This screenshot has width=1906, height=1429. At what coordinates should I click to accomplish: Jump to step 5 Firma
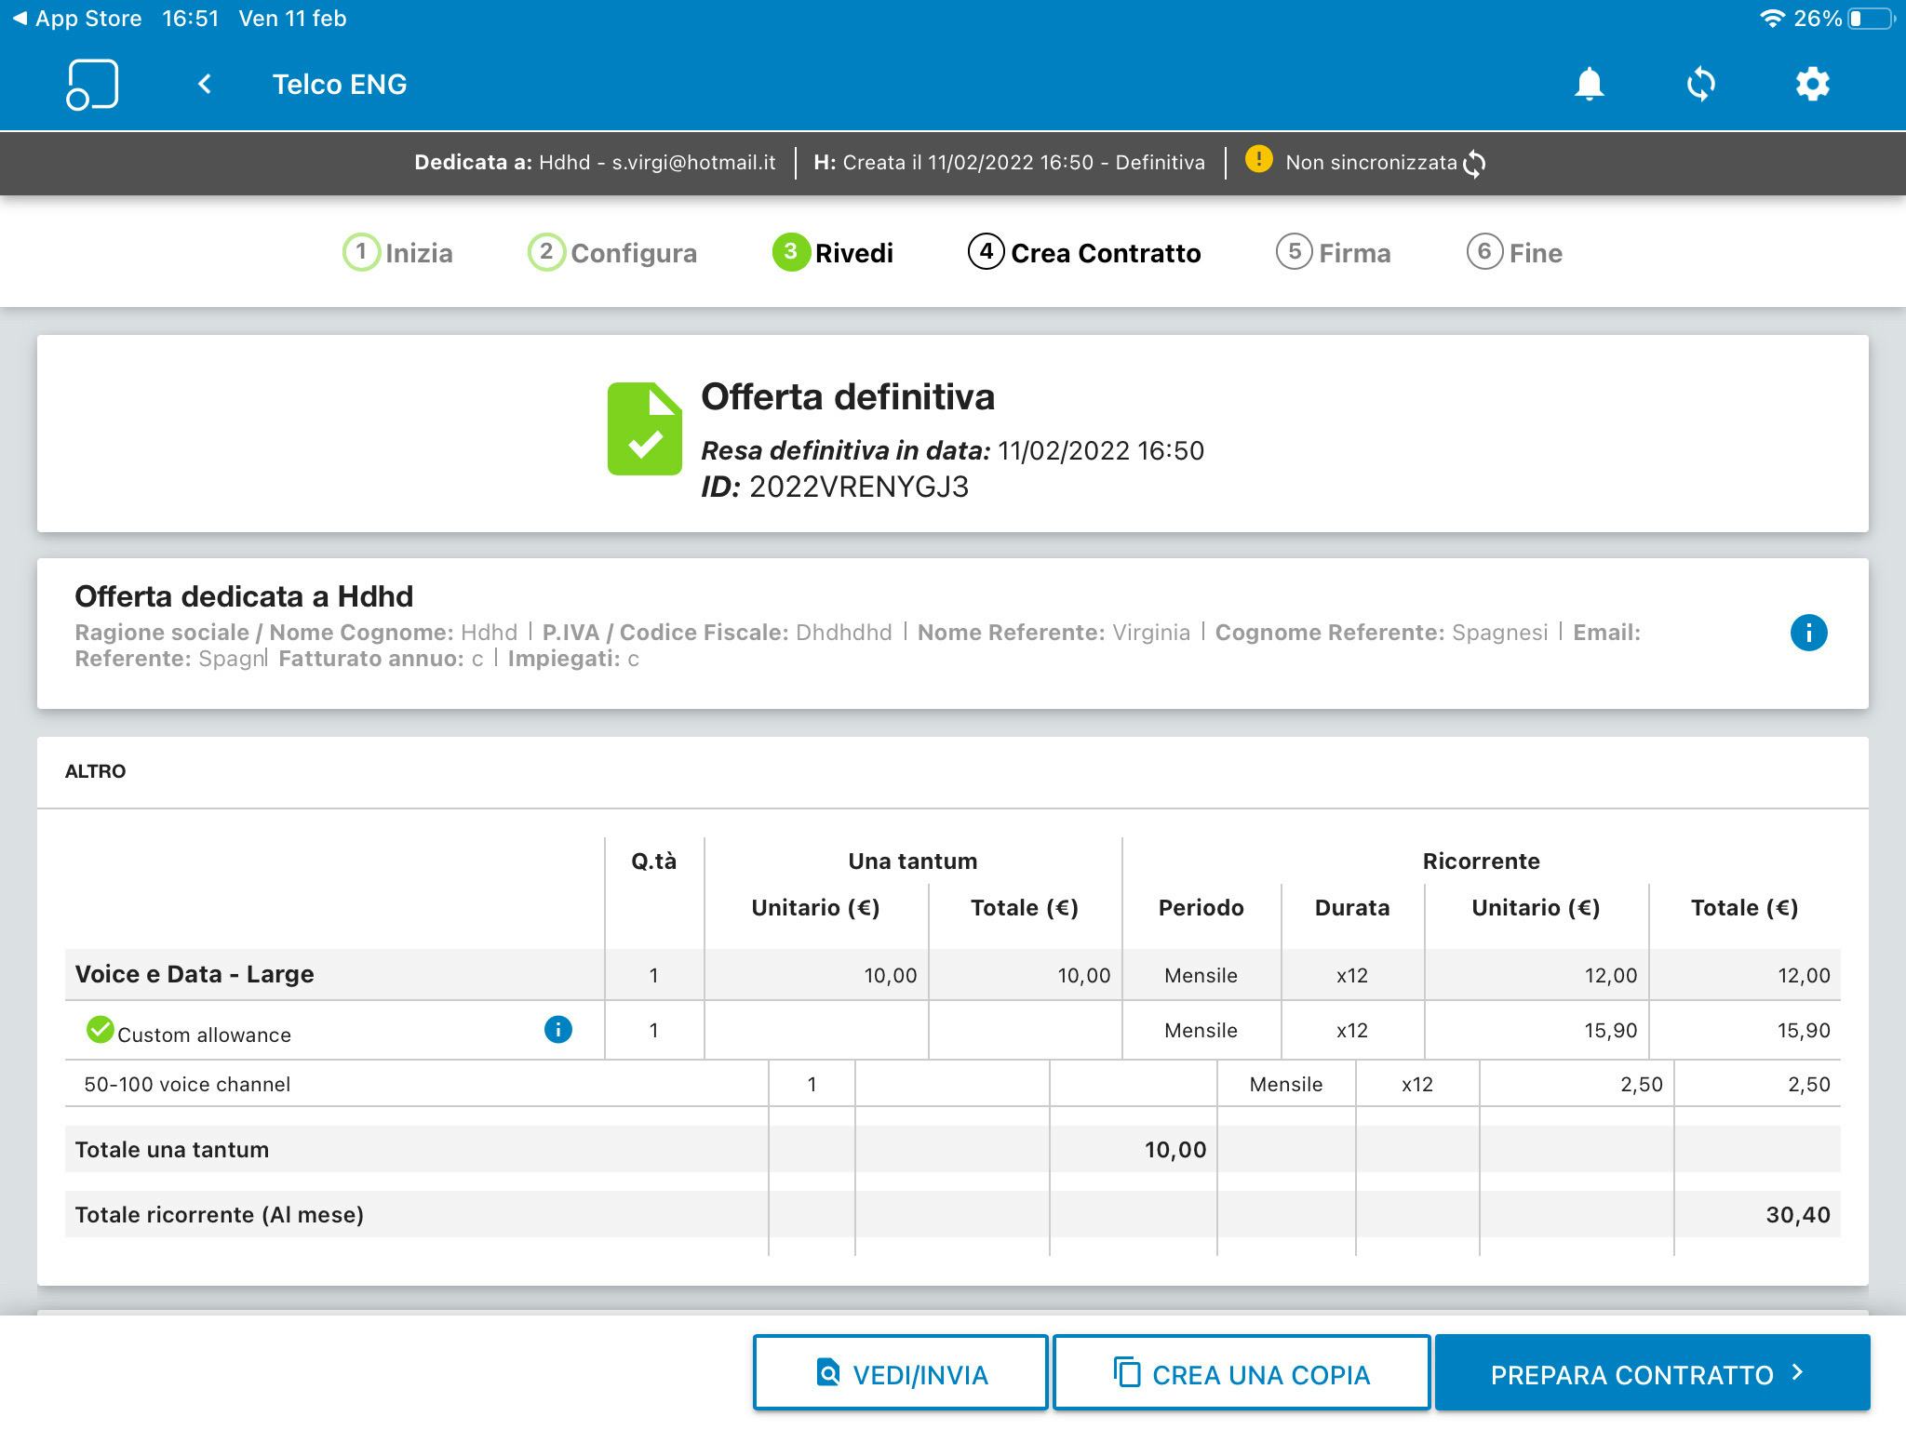pos(1333,252)
